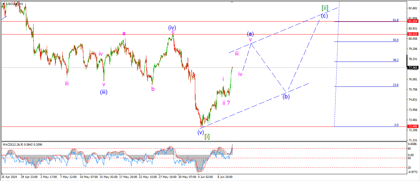Click the magenta 'a' wave label
Image resolution: width=420 pixels, height=181 pixels.
(124, 33)
